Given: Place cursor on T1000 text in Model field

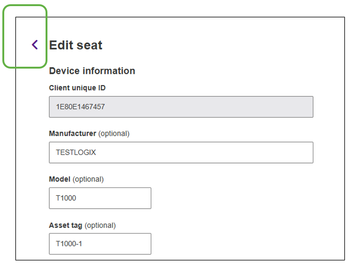Looking at the screenshot, I should click(x=66, y=198).
